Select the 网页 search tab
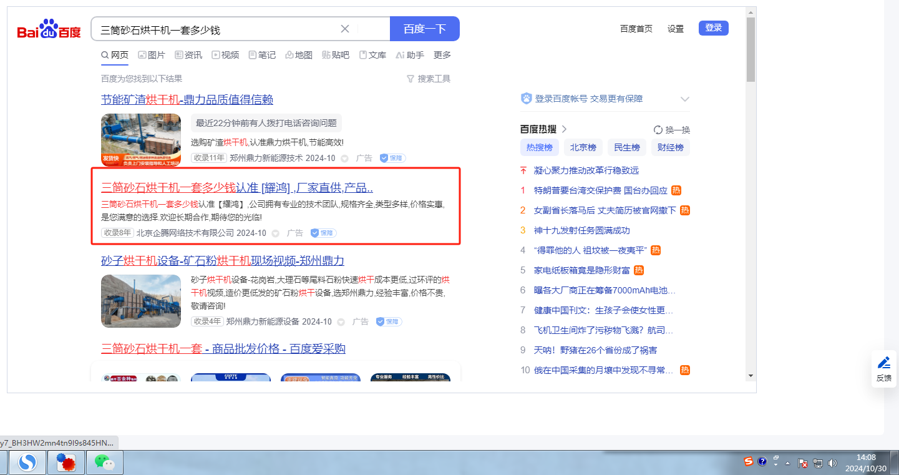899x475 pixels. point(115,55)
